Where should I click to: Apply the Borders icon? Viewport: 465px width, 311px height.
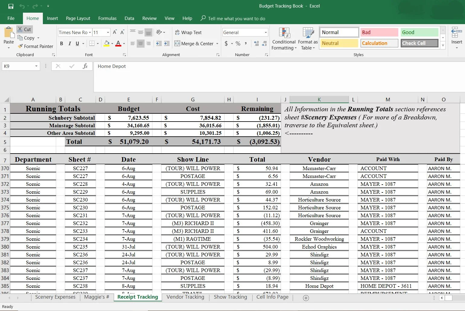click(x=92, y=43)
